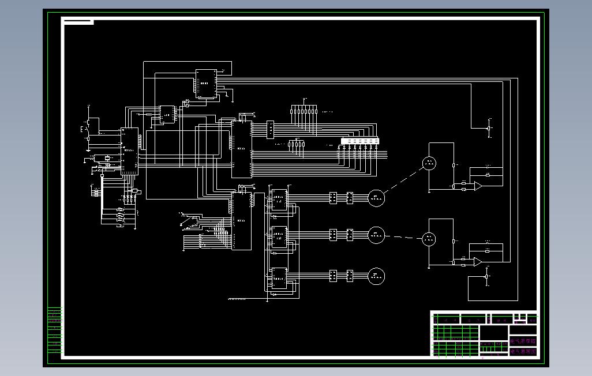Click the lower tachogenerator circle symbol
The image size is (592, 376).
click(429, 239)
